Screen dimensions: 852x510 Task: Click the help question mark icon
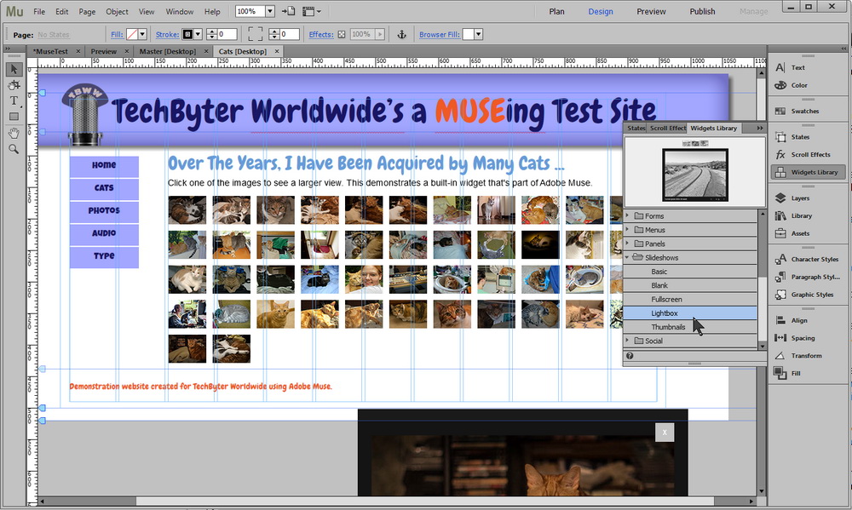point(630,356)
